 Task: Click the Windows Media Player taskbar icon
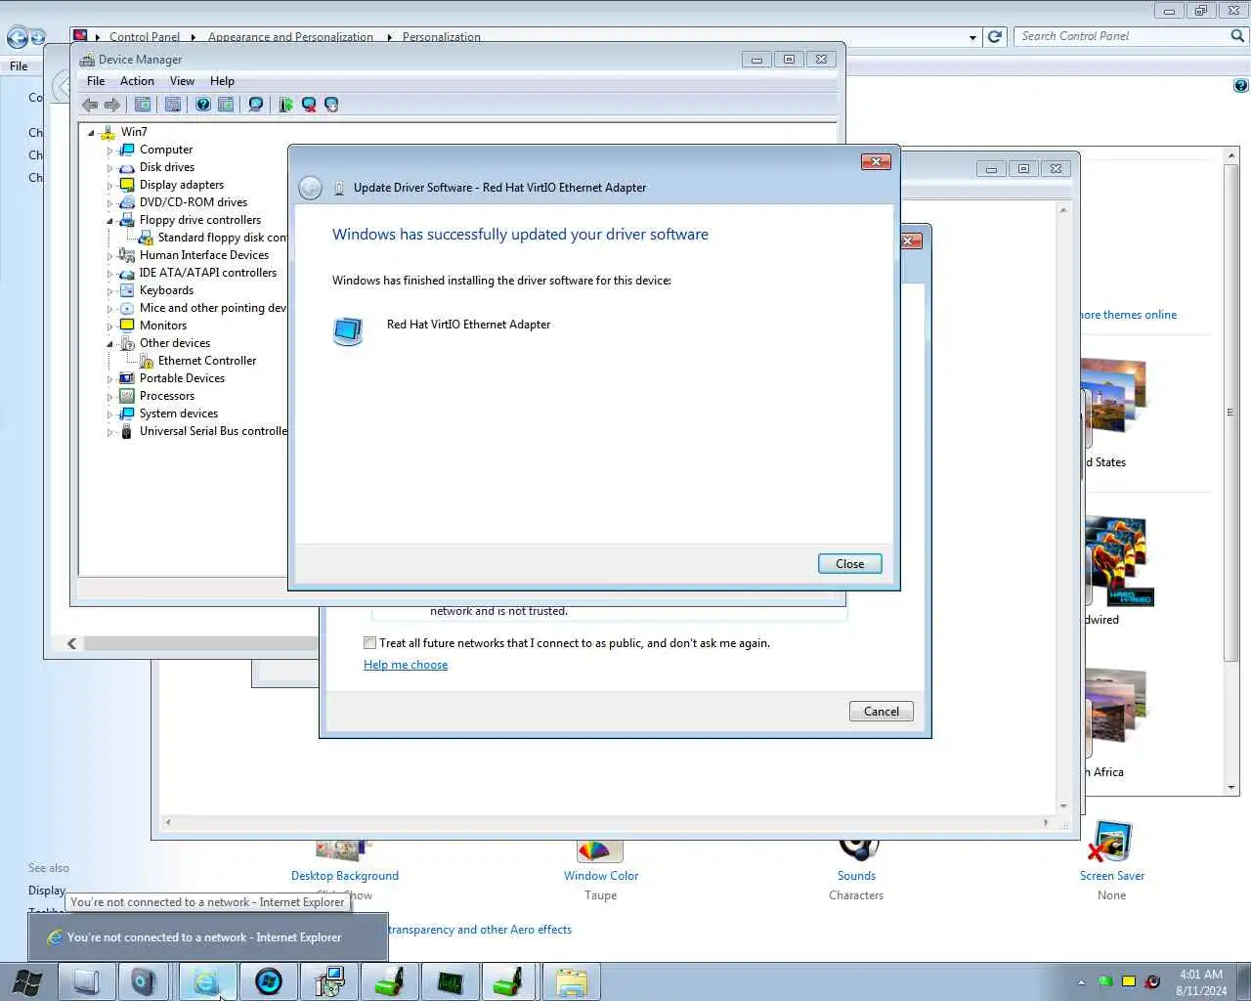click(268, 981)
